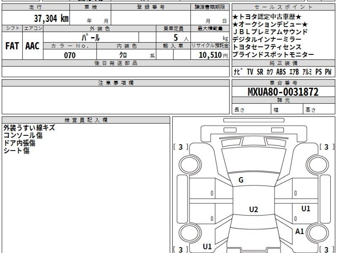Select the 登録番号 header
This screenshot has height=253, width=337.
[x=151, y=7]
